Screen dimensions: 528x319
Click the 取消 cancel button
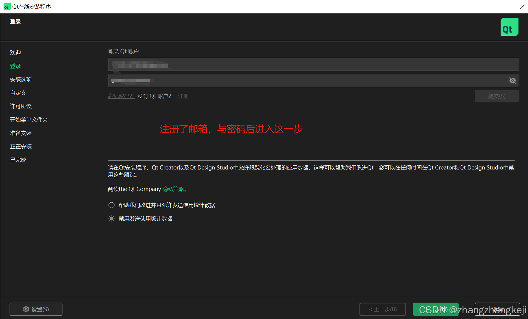(x=497, y=309)
